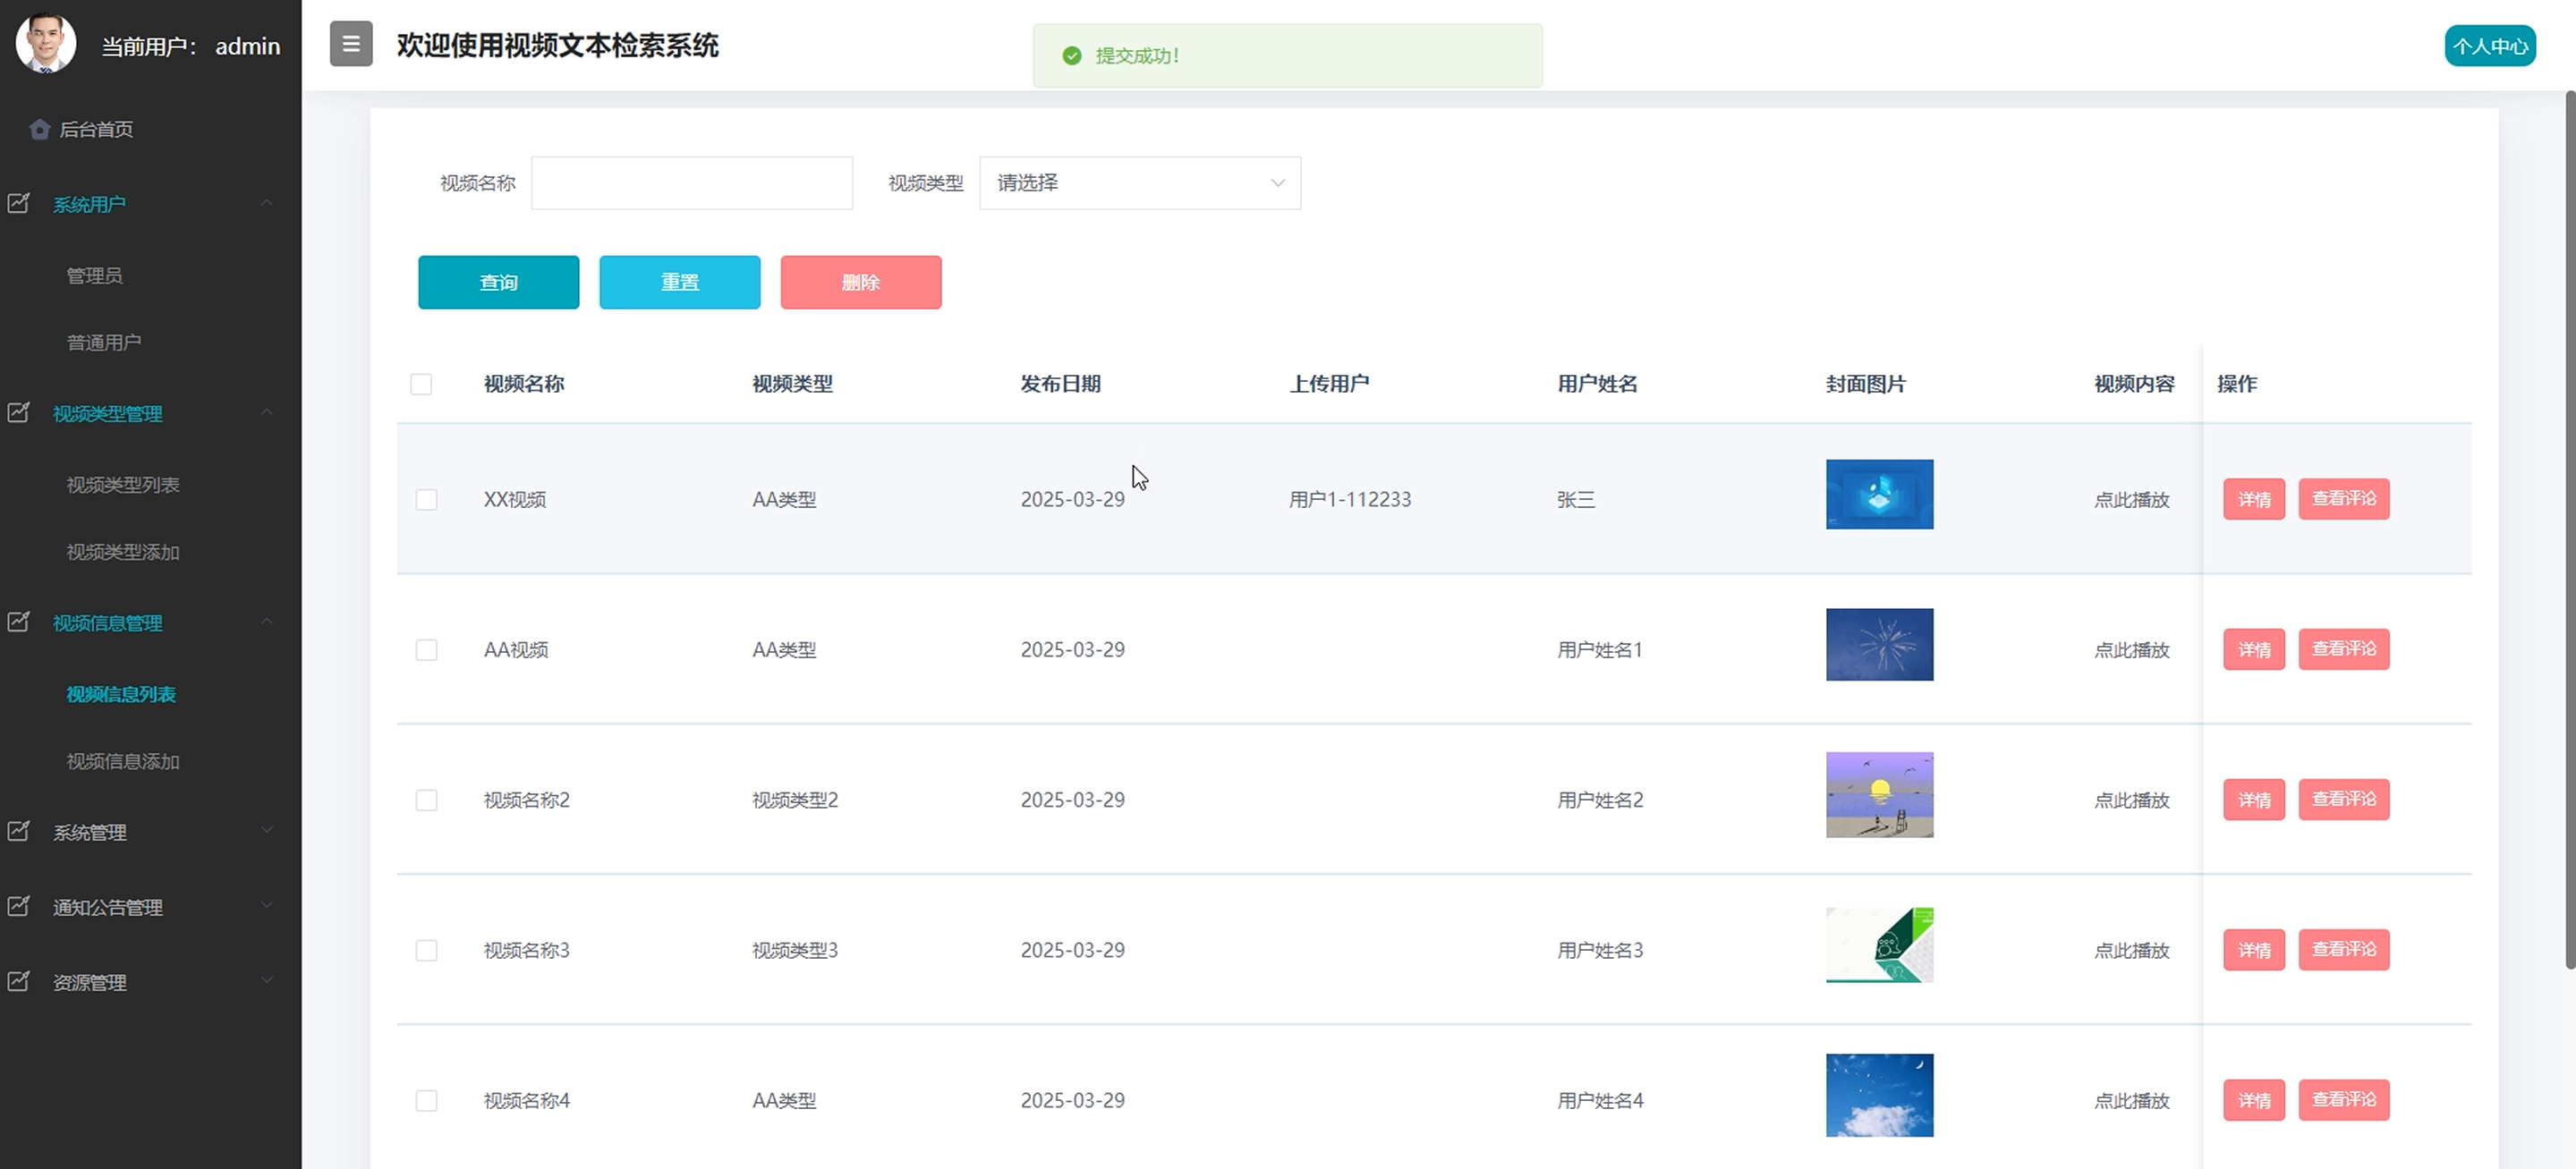
Task: Check the select-all checkbox in table header
Action: 421,384
